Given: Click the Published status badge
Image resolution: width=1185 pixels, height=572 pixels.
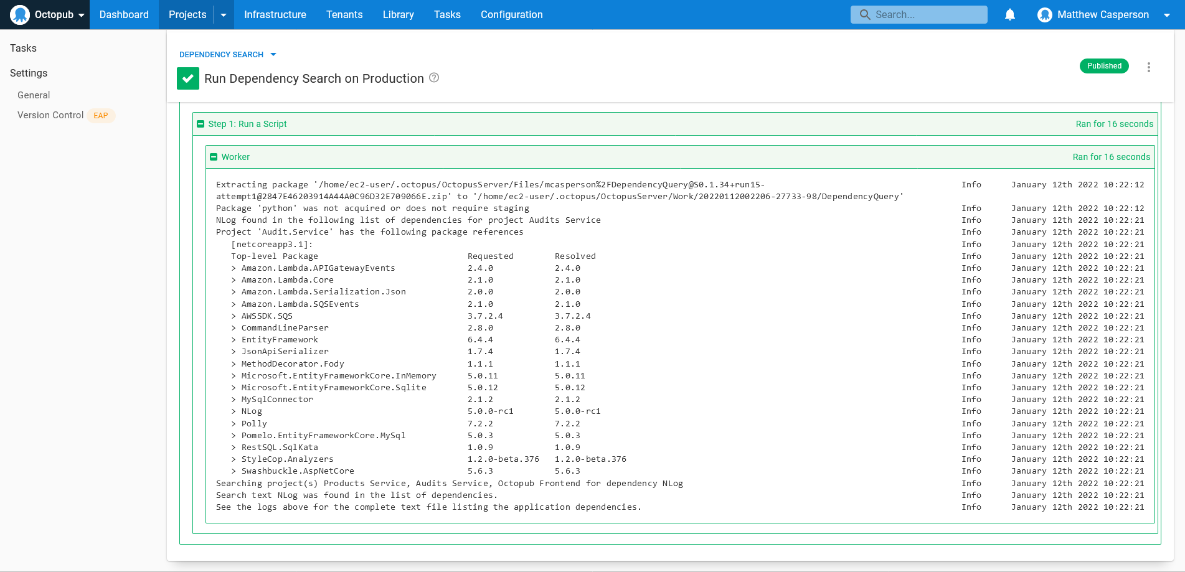Looking at the screenshot, I should click(1103, 66).
